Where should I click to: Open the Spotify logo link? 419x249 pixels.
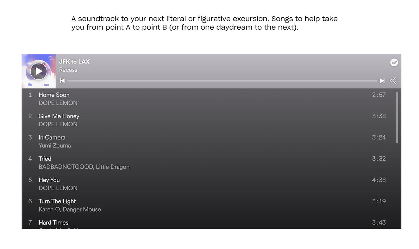[394, 62]
